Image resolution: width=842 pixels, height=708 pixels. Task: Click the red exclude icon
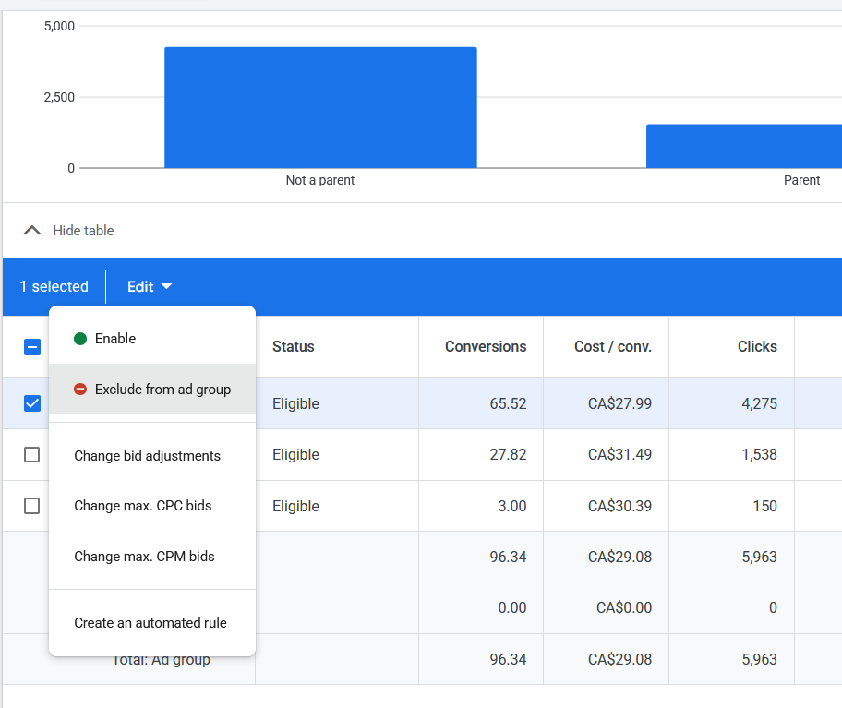pos(80,390)
